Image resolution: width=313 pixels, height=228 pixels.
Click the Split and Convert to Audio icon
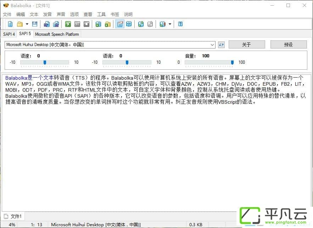56,24
